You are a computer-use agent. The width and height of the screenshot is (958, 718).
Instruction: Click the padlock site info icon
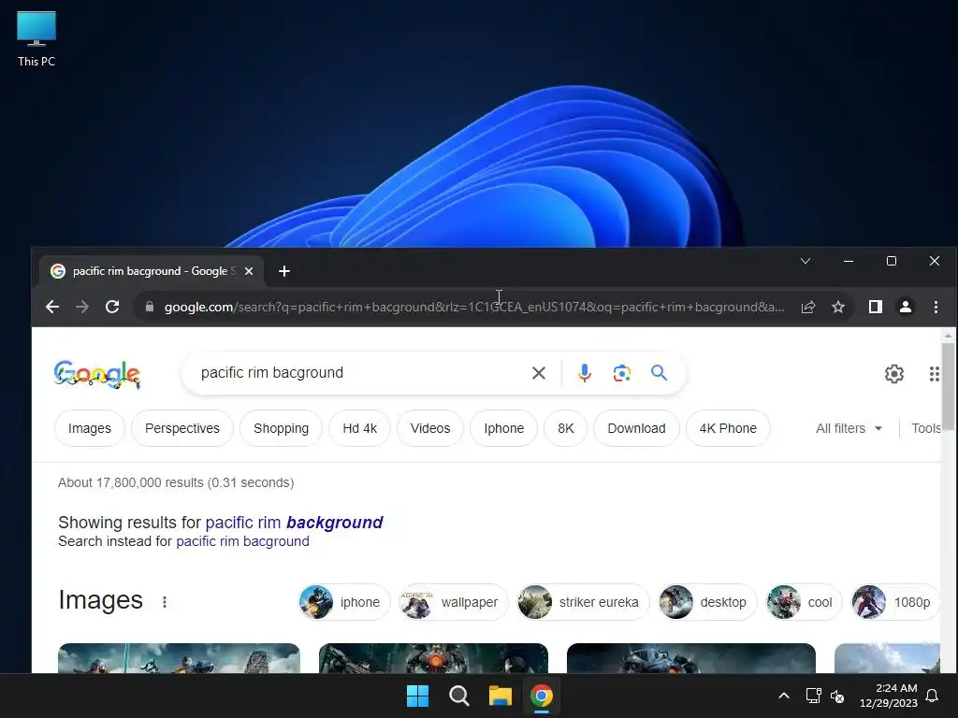point(150,307)
